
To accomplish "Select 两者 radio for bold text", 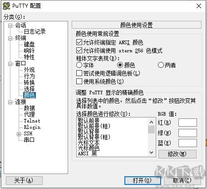I will (161, 65).
